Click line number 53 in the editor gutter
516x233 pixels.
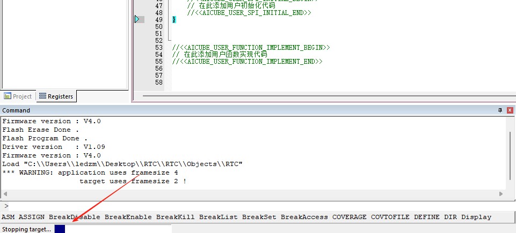[x=159, y=48]
